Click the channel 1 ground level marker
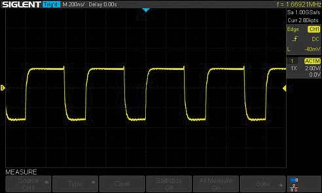Viewport: 322px width, 193px height. tap(3, 88)
